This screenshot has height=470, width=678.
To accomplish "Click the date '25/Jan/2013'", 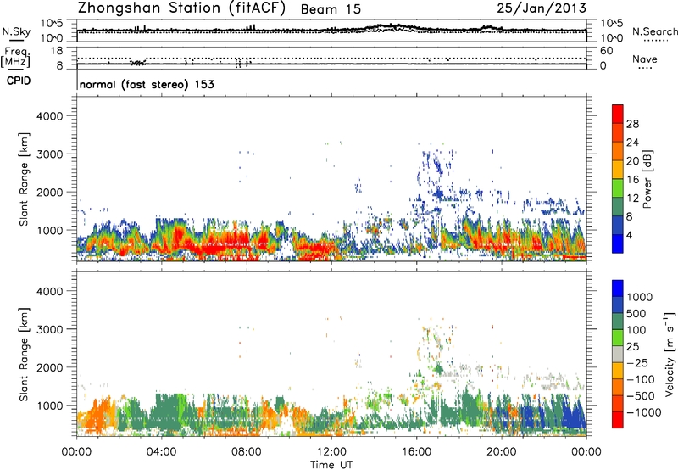I will pyautogui.click(x=542, y=8).
